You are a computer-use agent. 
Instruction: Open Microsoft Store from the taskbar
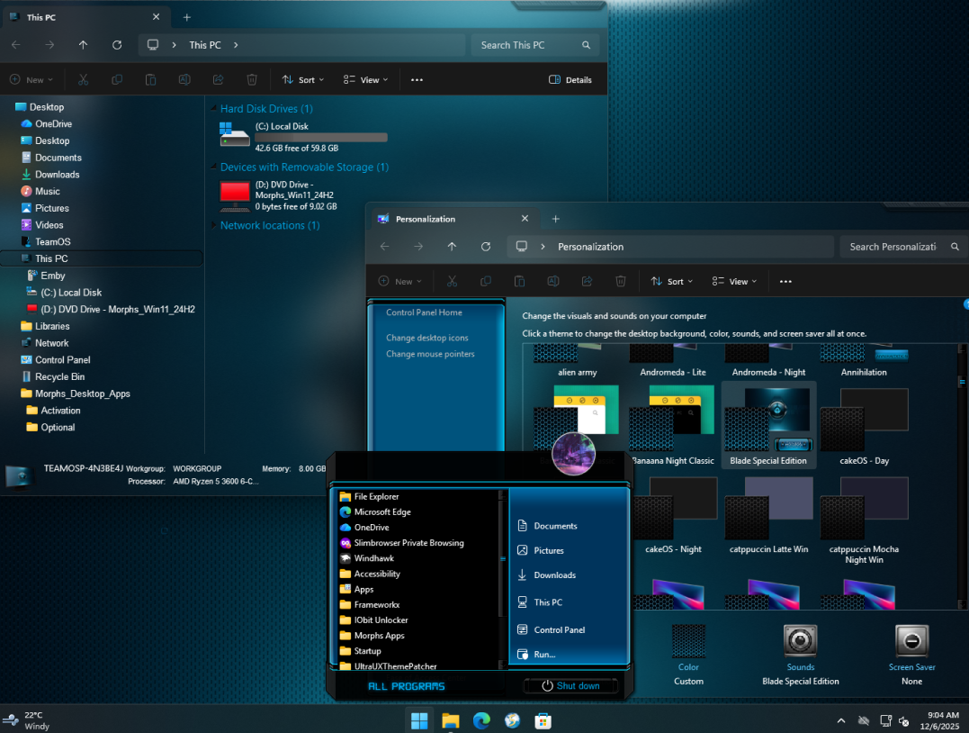[x=543, y=720]
